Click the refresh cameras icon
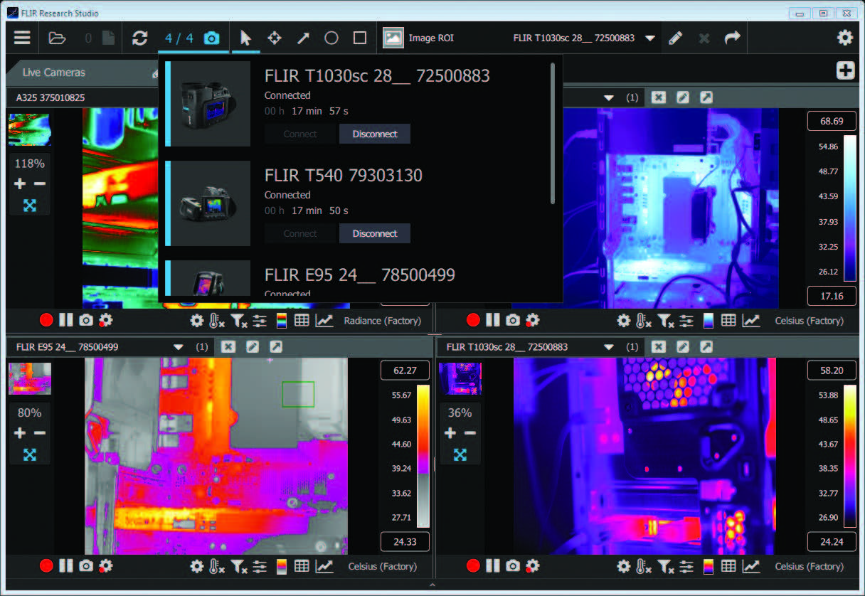 click(x=139, y=38)
